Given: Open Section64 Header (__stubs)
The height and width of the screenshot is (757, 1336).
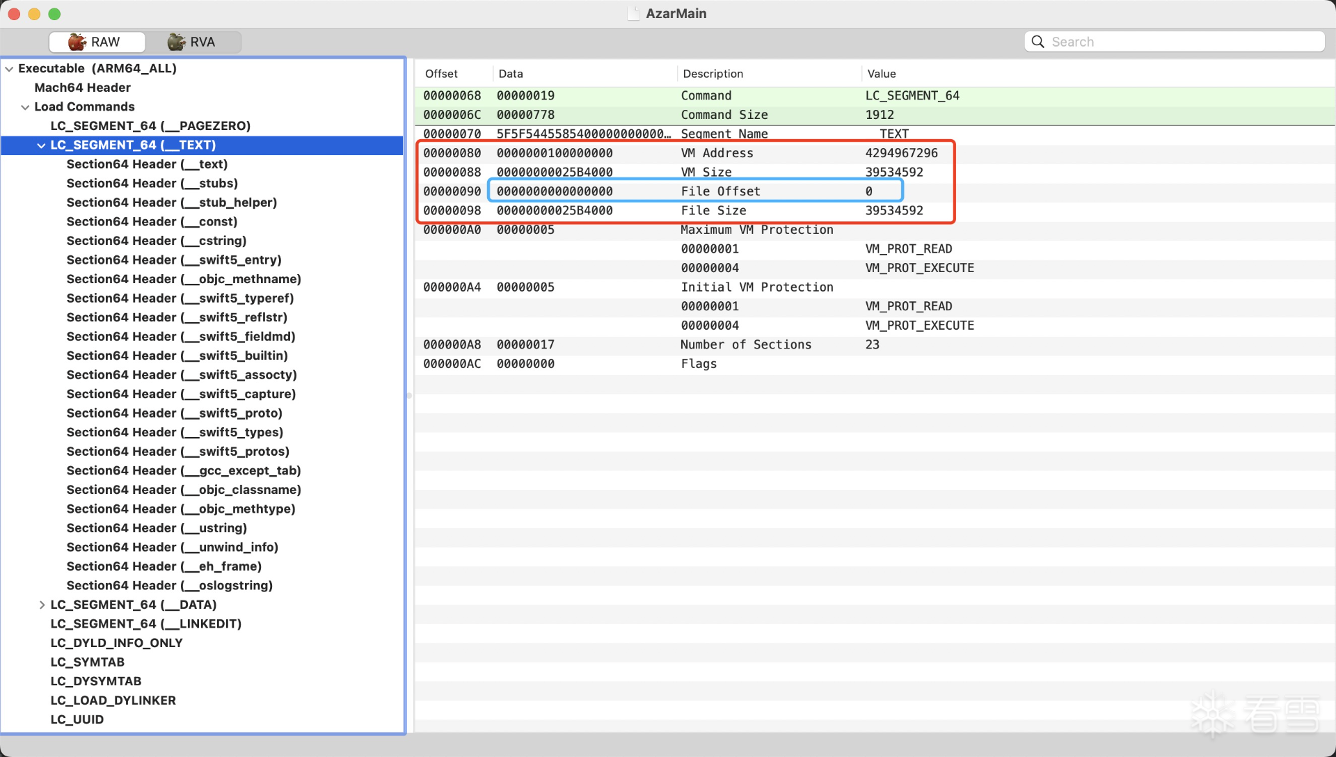Looking at the screenshot, I should pos(152,184).
